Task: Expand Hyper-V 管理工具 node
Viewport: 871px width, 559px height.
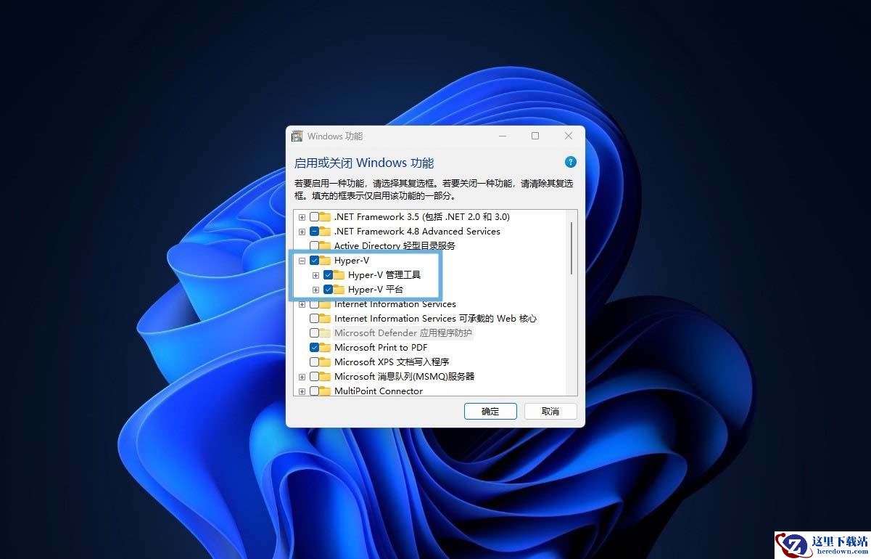Action: [315, 275]
